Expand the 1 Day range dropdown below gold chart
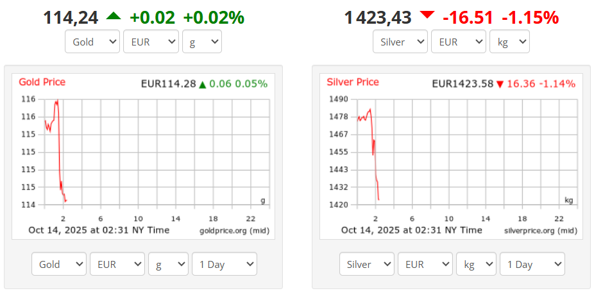The width and height of the screenshot is (603, 300). [x=224, y=264]
